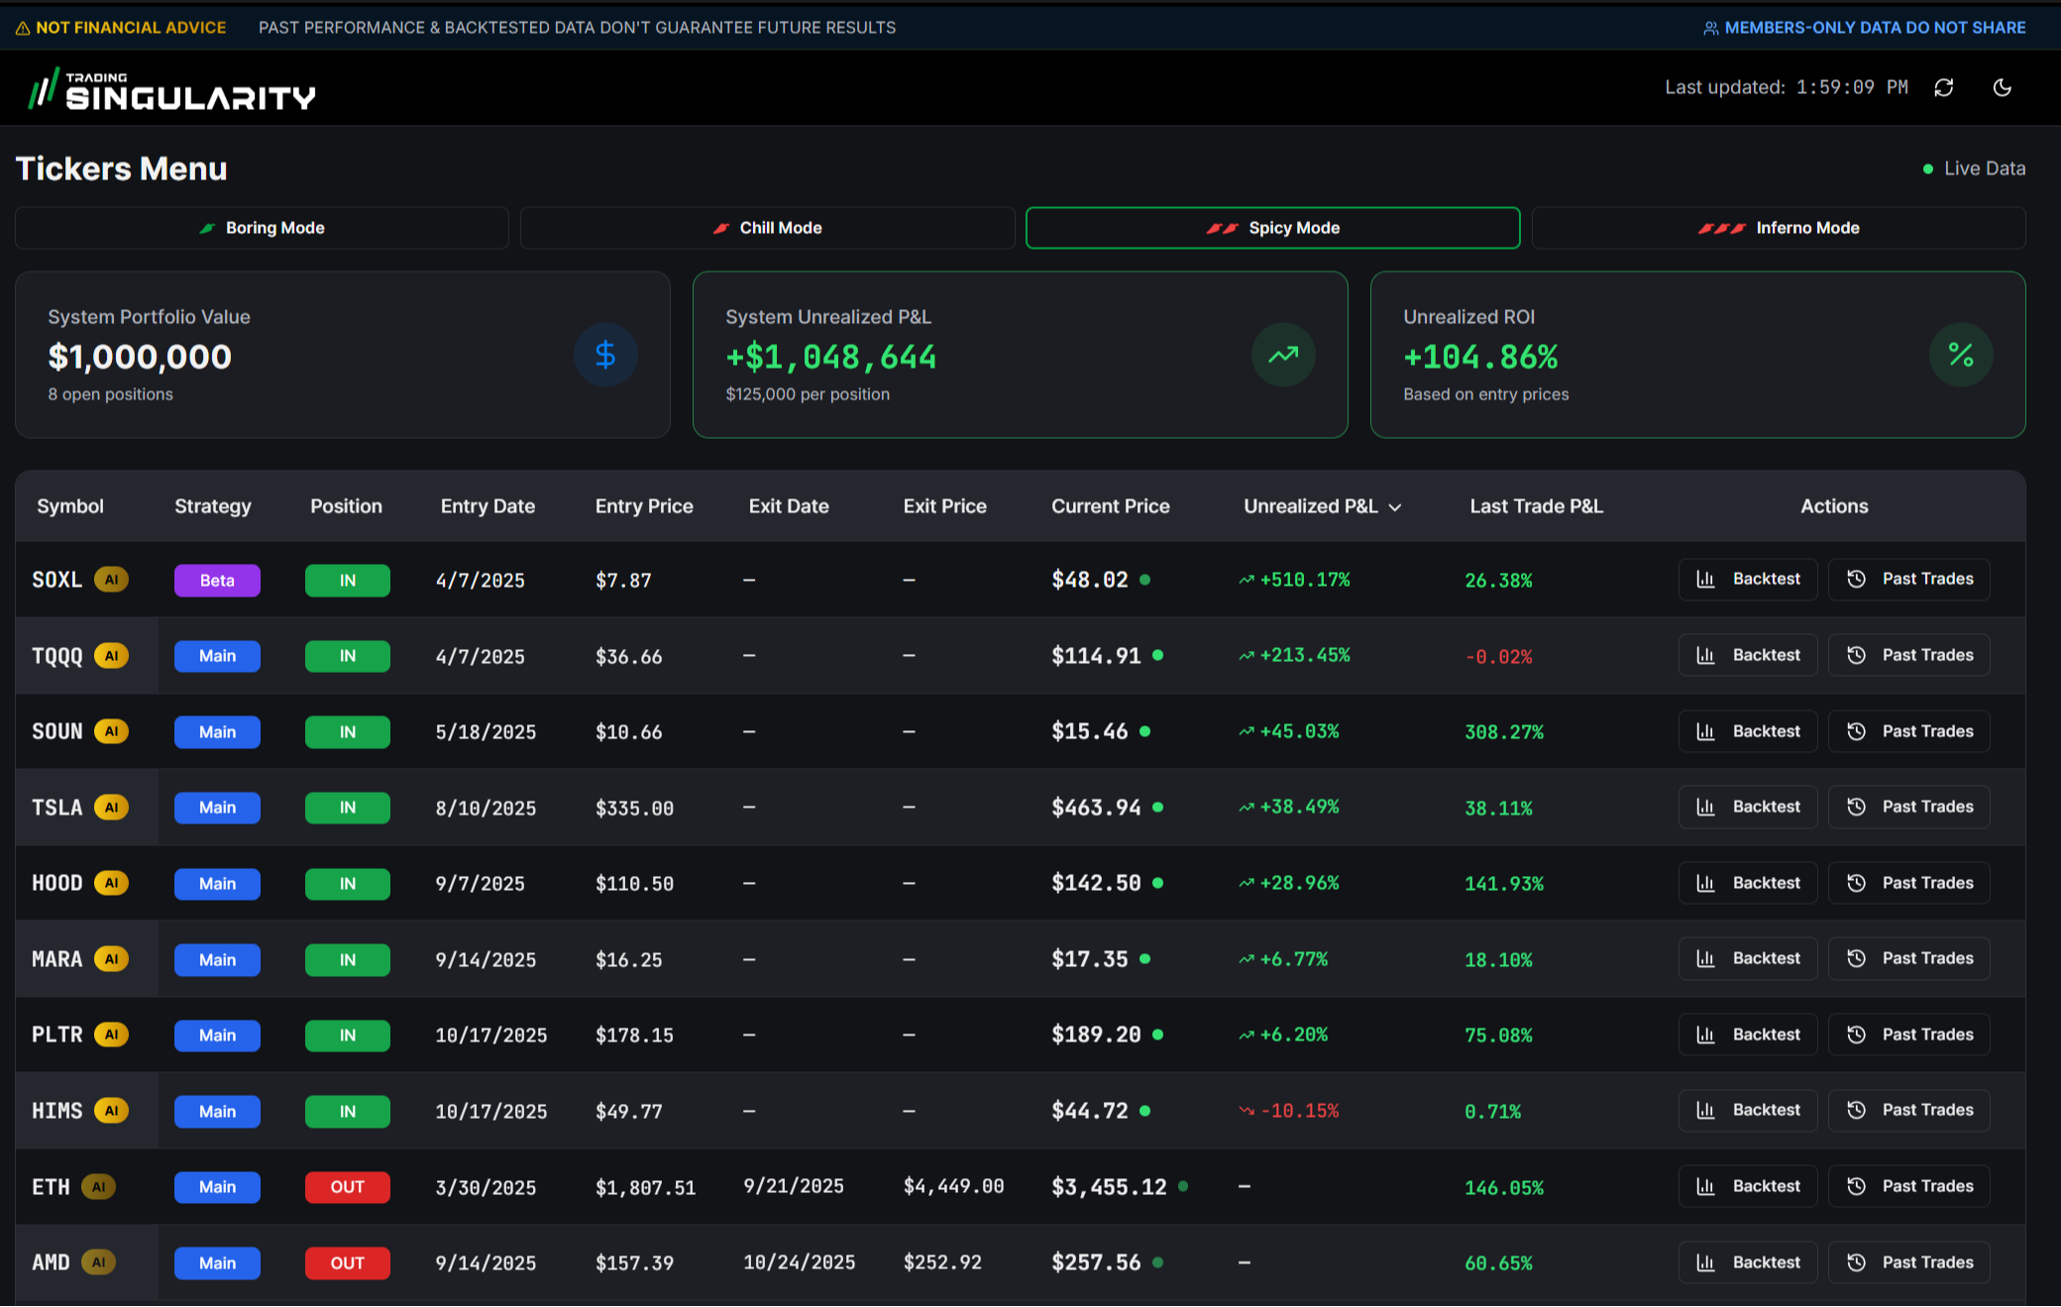Click the history clock icon for MARA Past Trades
Viewport: 2061px width, 1307px height.
[x=1855, y=958]
